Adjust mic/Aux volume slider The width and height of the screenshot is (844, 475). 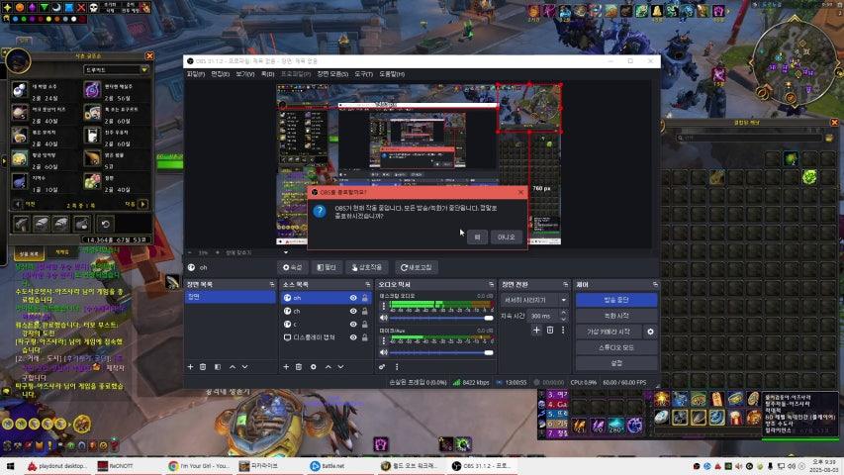pos(441,352)
